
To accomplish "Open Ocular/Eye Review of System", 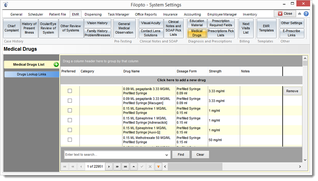I will point(48,28).
